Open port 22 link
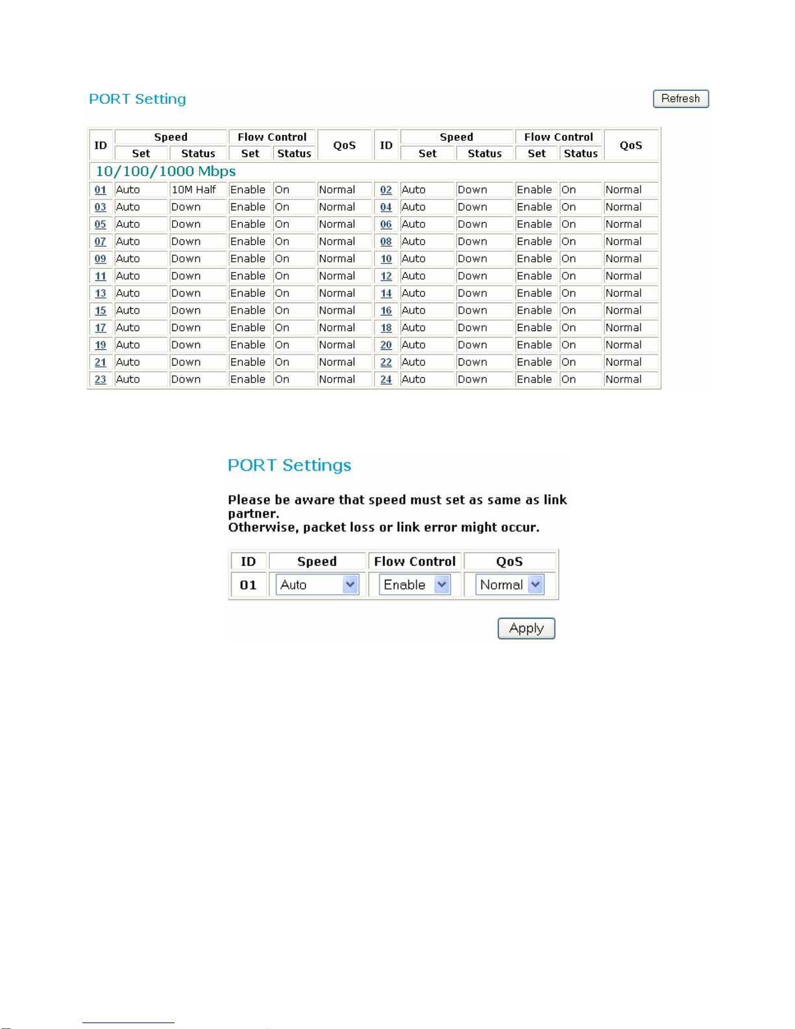Screen dimensions: 795x1029 tap(386, 362)
